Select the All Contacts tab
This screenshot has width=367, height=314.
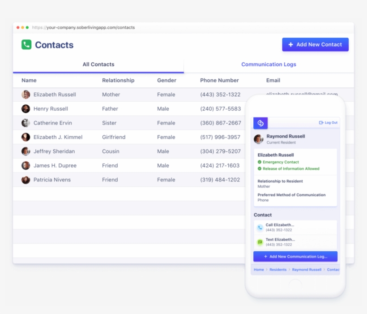tap(98, 64)
